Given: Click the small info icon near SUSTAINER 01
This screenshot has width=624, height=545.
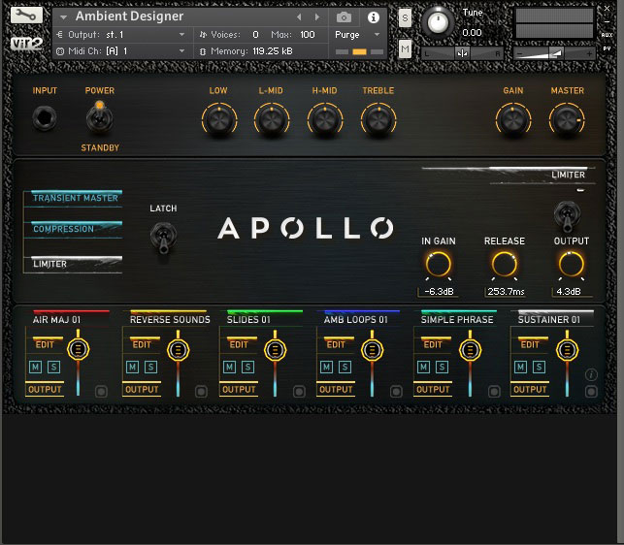Looking at the screenshot, I should (x=591, y=374).
